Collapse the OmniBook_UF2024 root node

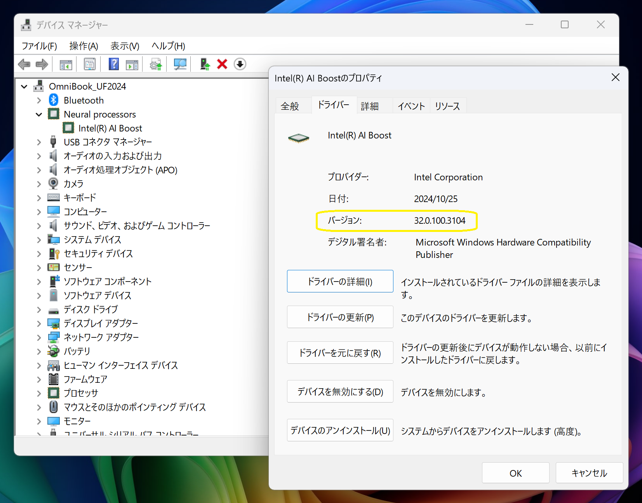24,86
